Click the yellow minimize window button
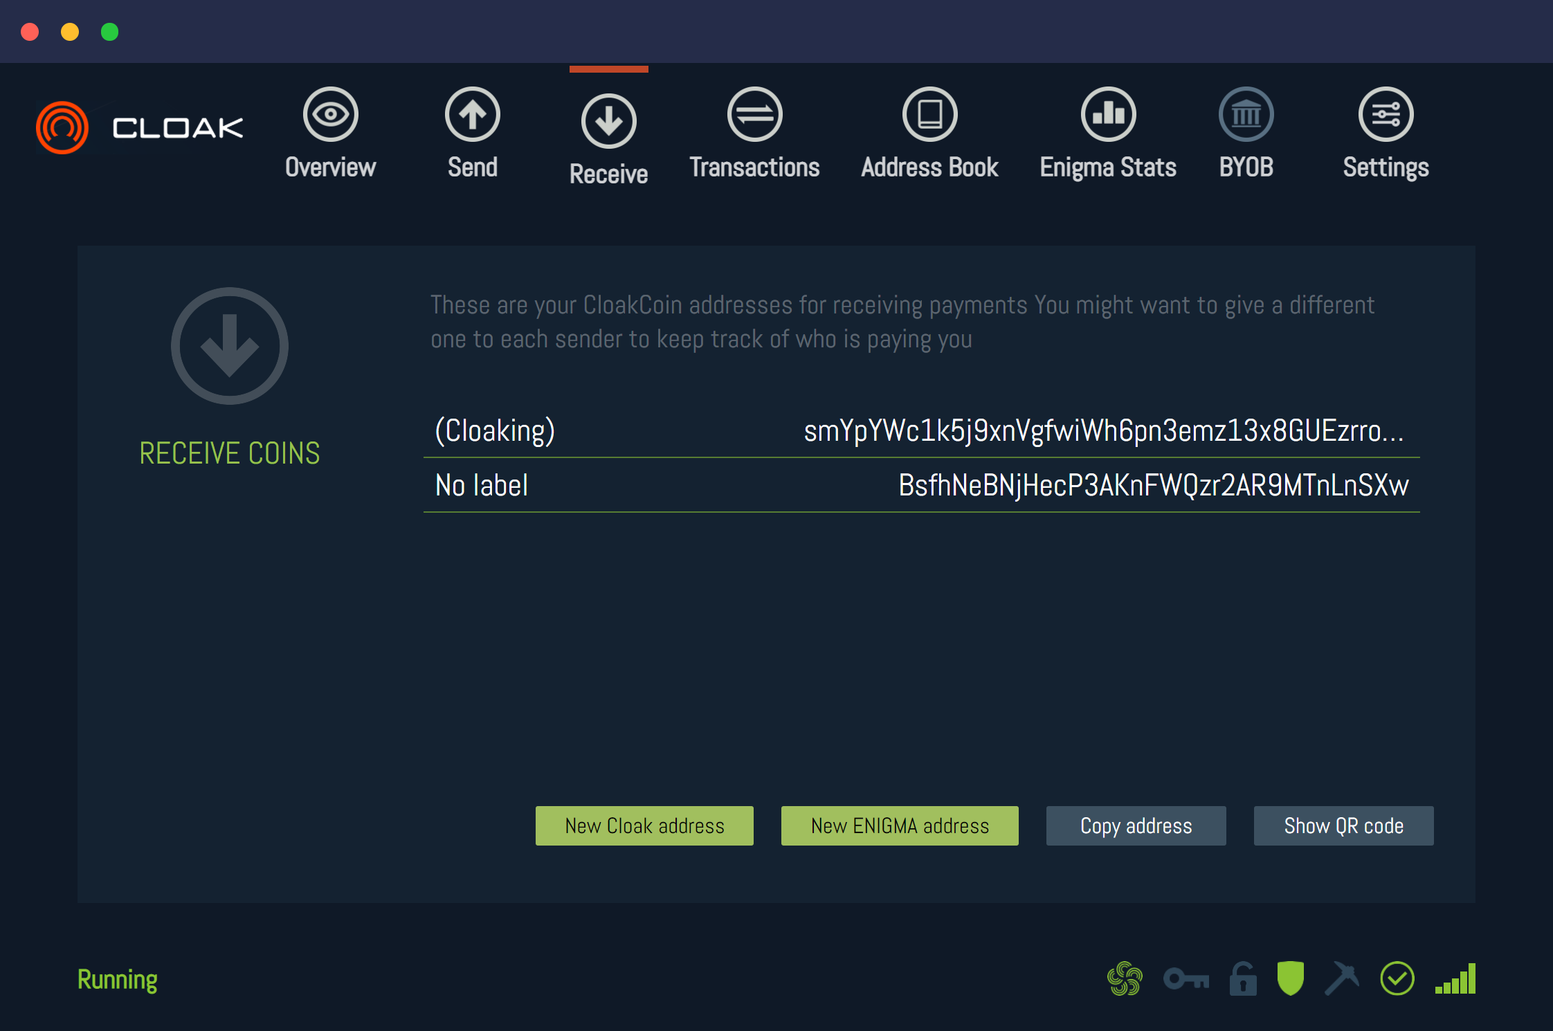 (70, 32)
